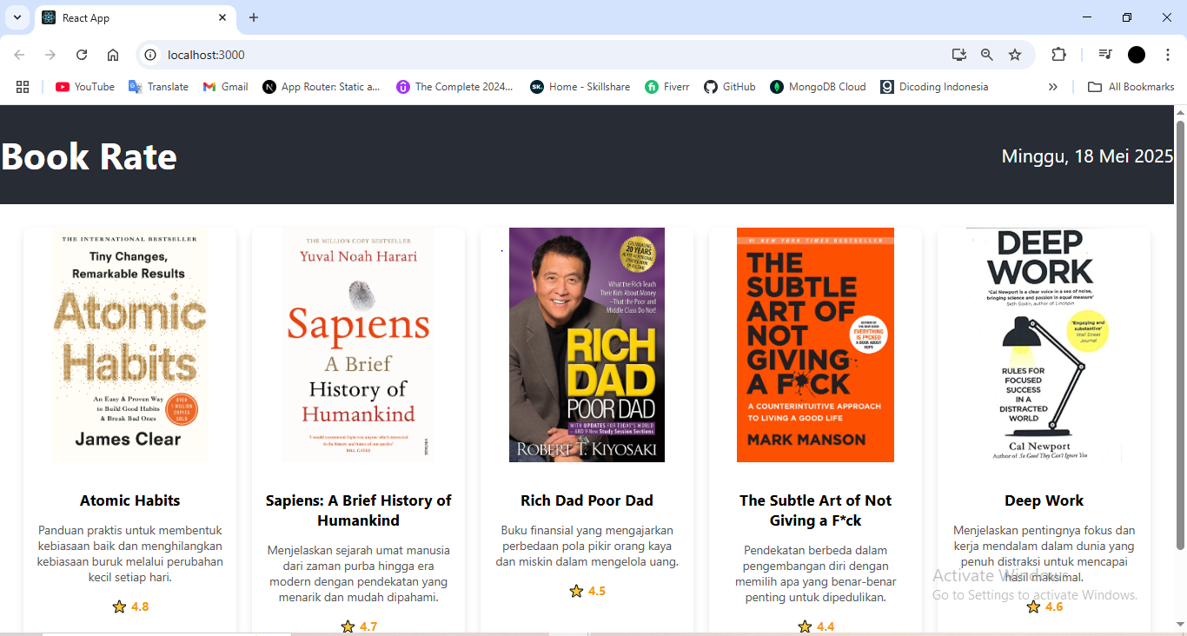Viewport: 1187px width, 636px height.
Task: Click the star icon beside rating 4.5
Action: click(576, 592)
